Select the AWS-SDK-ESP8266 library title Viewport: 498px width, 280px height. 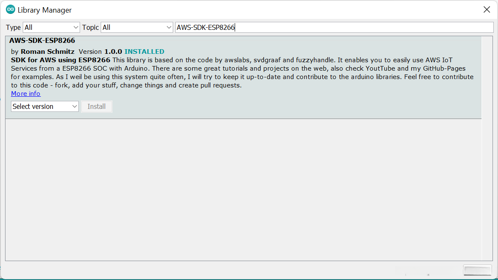tap(42, 41)
